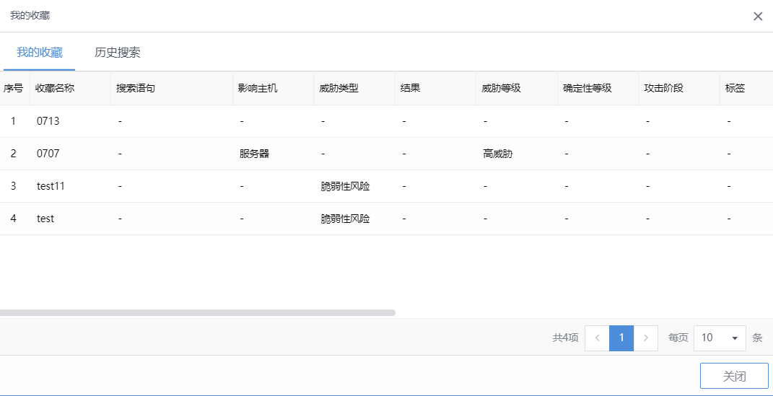Click 高威胁 cell in row 0707

point(498,154)
